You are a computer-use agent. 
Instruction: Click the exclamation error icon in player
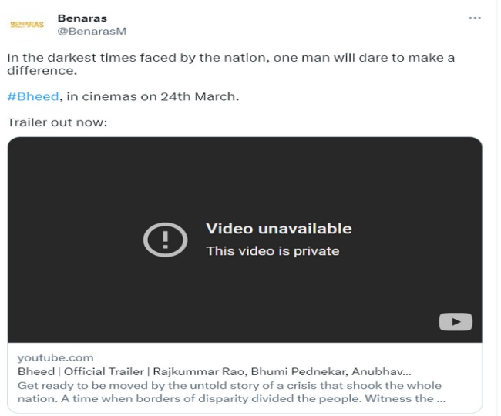(165, 240)
